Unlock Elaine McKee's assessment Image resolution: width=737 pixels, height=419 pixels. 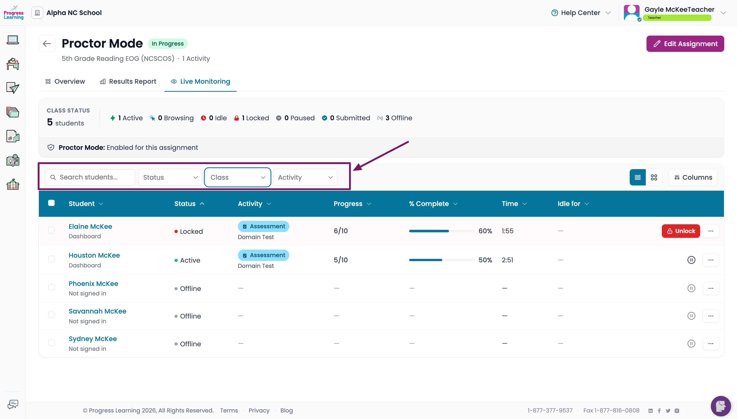pyautogui.click(x=681, y=231)
